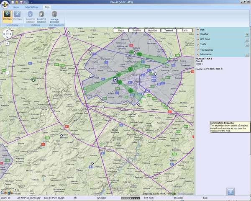Switch map to Terénní view
The height and width of the screenshot is (201, 251).
(169, 31)
